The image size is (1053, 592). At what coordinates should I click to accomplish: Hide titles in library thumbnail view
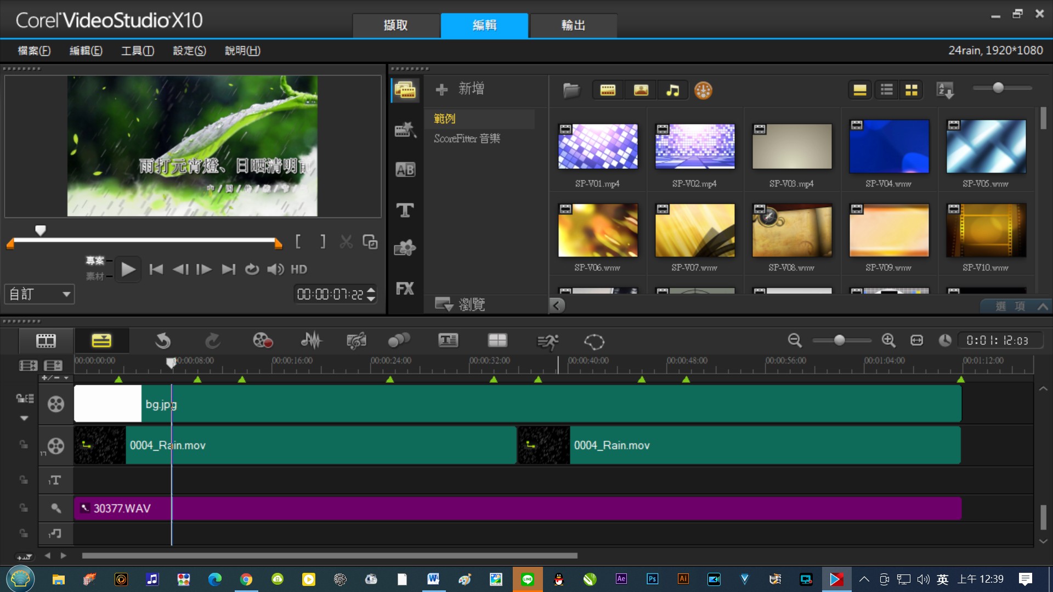point(860,90)
